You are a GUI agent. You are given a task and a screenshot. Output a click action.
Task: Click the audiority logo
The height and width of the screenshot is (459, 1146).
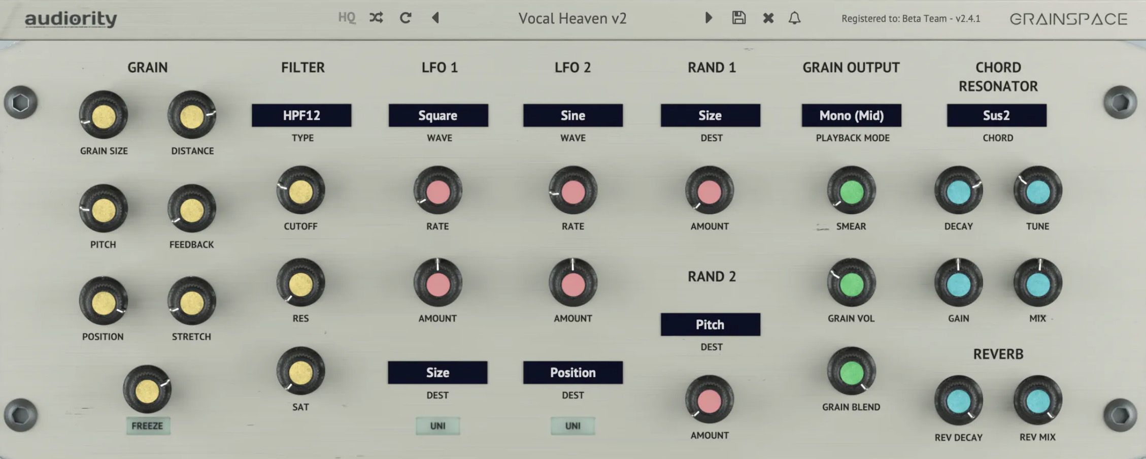[x=72, y=18]
